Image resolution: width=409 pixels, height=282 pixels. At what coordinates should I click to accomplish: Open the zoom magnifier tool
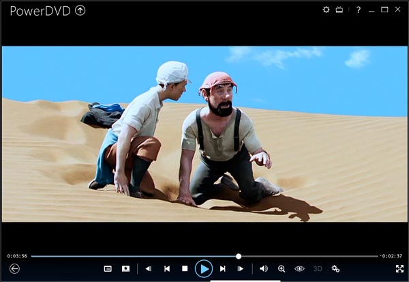(x=282, y=268)
